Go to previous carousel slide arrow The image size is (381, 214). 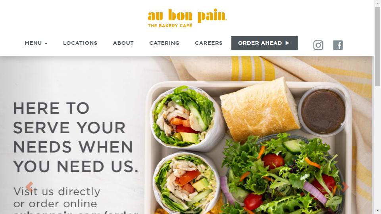pos(29,187)
